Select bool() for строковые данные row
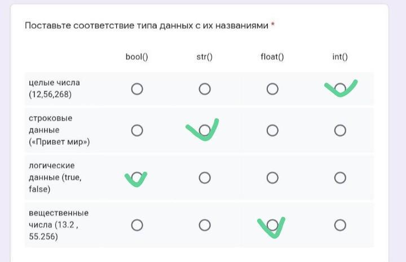Screen dimensions: 406x262 (137, 130)
